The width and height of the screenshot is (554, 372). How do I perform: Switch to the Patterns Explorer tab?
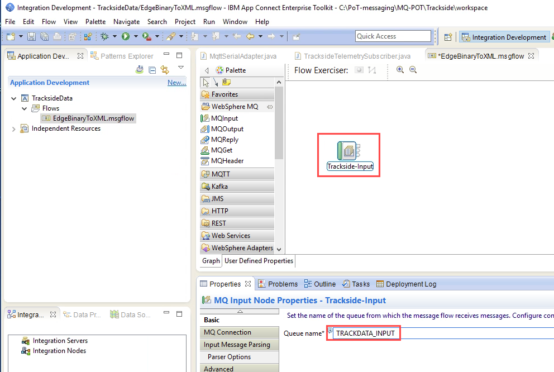122,56
